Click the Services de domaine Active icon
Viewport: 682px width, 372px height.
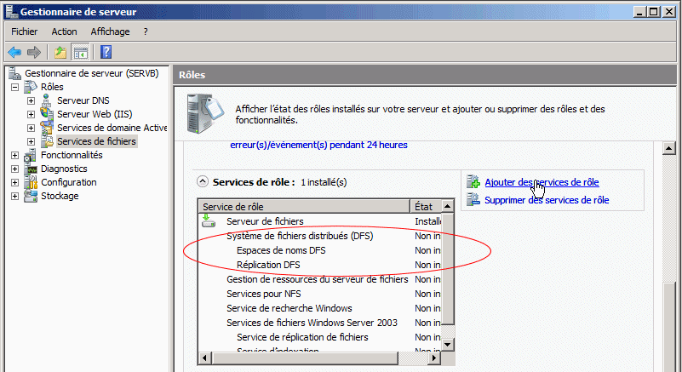click(x=47, y=128)
